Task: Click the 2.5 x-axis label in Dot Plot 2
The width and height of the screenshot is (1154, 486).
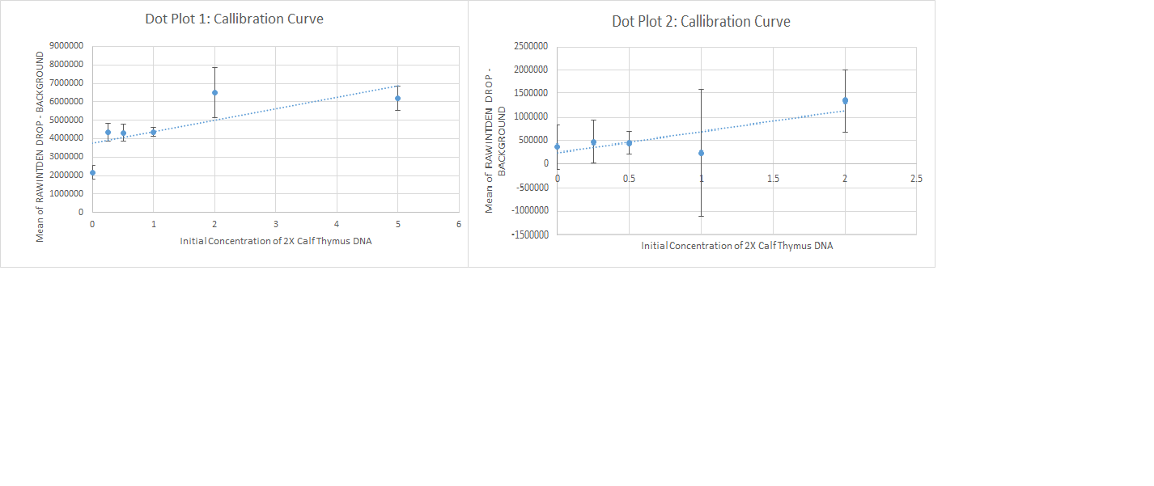Action: click(916, 178)
